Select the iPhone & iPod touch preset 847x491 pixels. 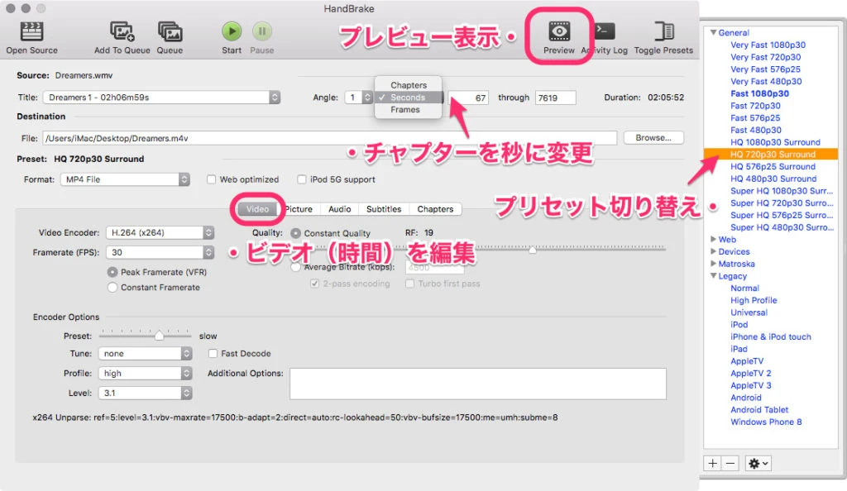click(x=771, y=336)
